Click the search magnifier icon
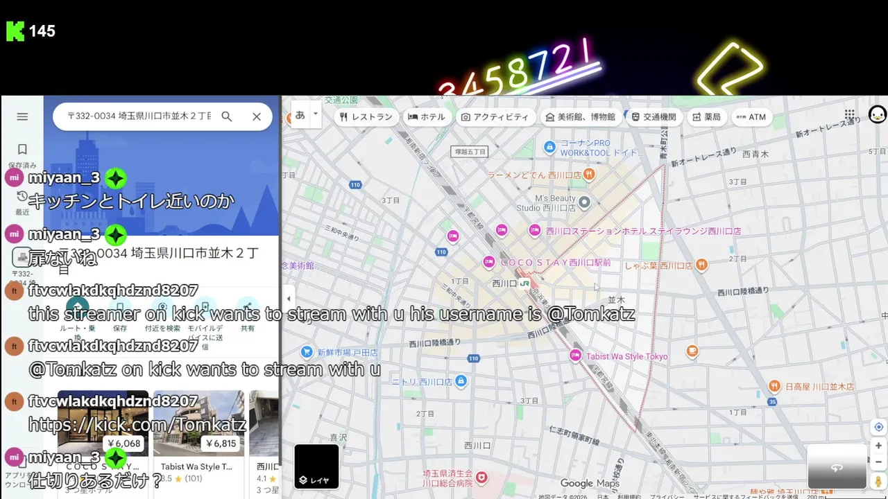 click(x=226, y=116)
